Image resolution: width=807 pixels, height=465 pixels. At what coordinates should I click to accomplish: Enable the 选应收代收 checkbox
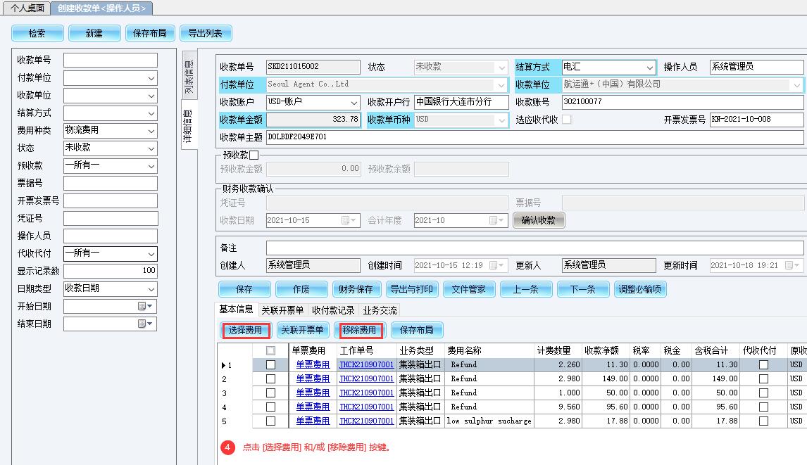point(567,120)
